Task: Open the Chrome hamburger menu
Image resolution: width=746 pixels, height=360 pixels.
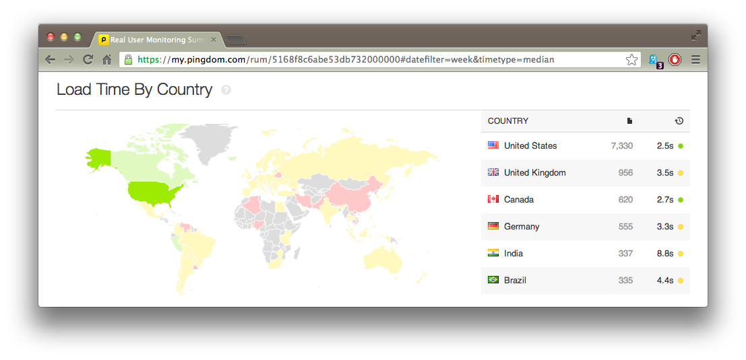Action: [x=695, y=60]
